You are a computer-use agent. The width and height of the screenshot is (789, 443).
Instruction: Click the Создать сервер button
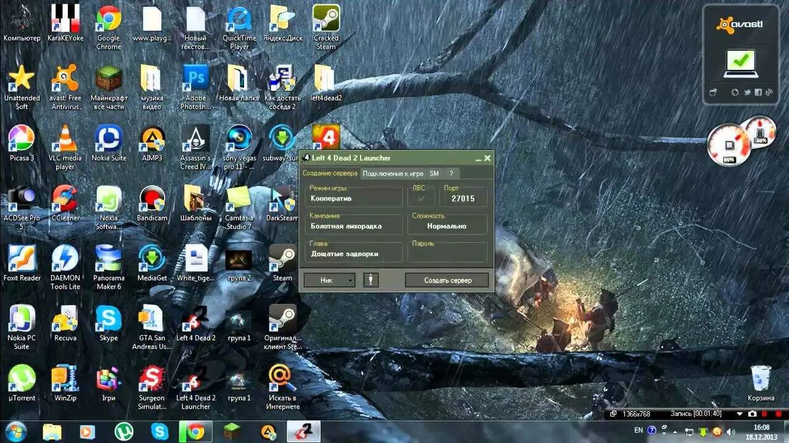[x=448, y=280]
